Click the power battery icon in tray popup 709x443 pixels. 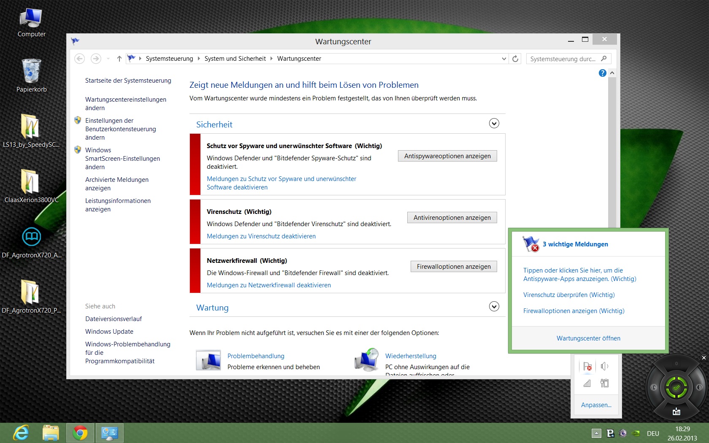604,383
